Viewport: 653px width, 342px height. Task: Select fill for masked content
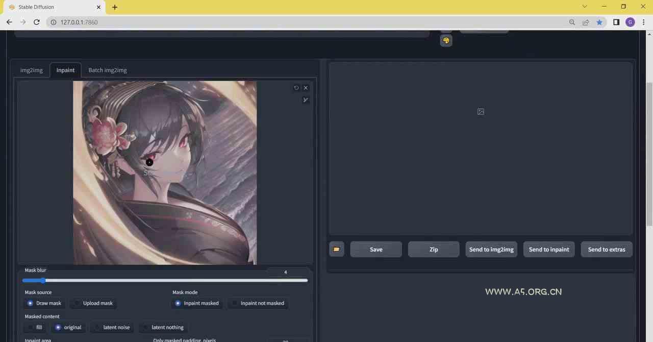(34, 327)
